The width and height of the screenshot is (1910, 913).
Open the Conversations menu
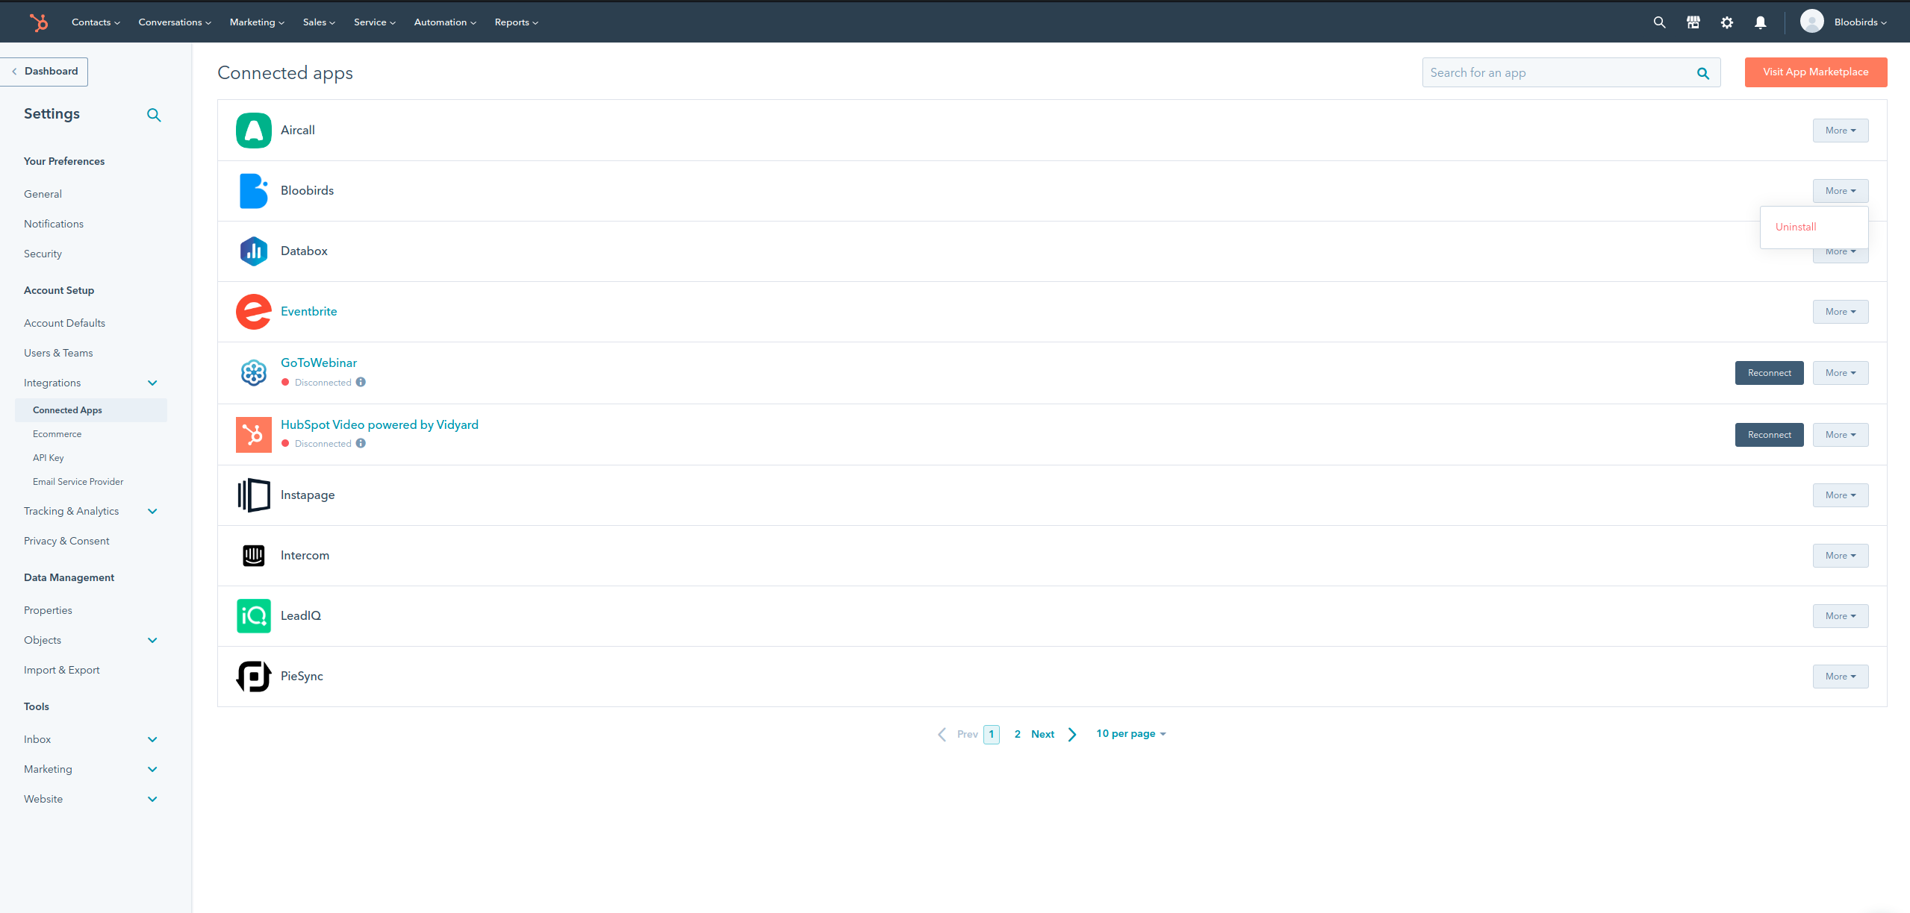(175, 22)
